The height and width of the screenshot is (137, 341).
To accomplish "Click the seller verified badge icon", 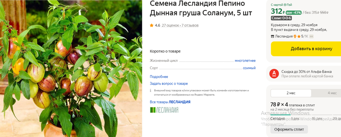I will pos(295,36).
